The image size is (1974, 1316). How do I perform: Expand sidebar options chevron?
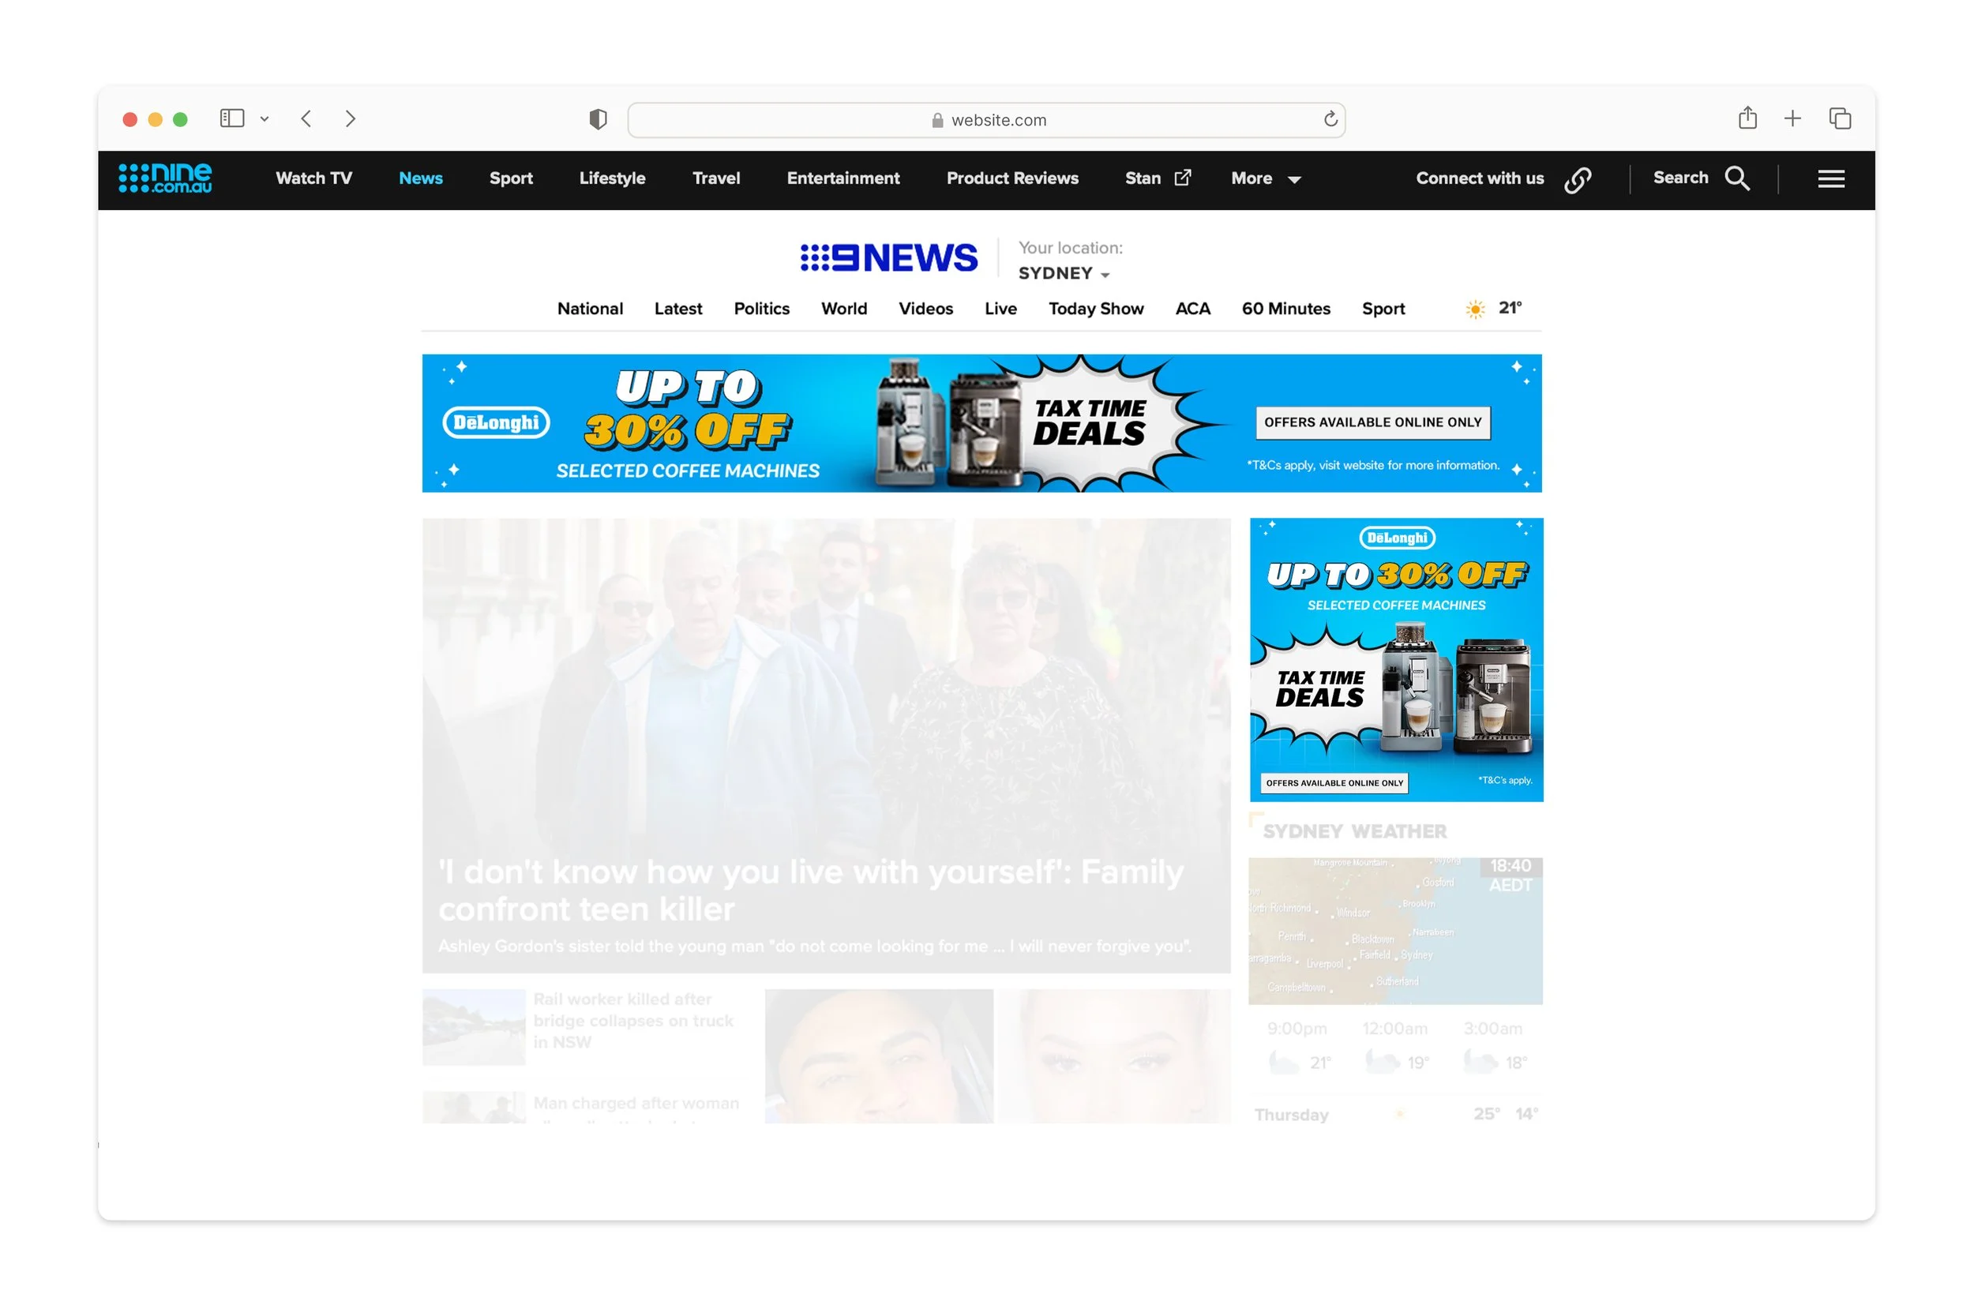[x=265, y=119]
